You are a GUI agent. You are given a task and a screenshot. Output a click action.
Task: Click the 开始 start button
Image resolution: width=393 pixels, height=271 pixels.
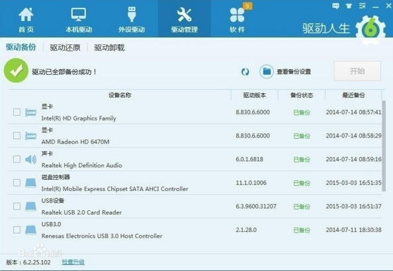(x=357, y=71)
